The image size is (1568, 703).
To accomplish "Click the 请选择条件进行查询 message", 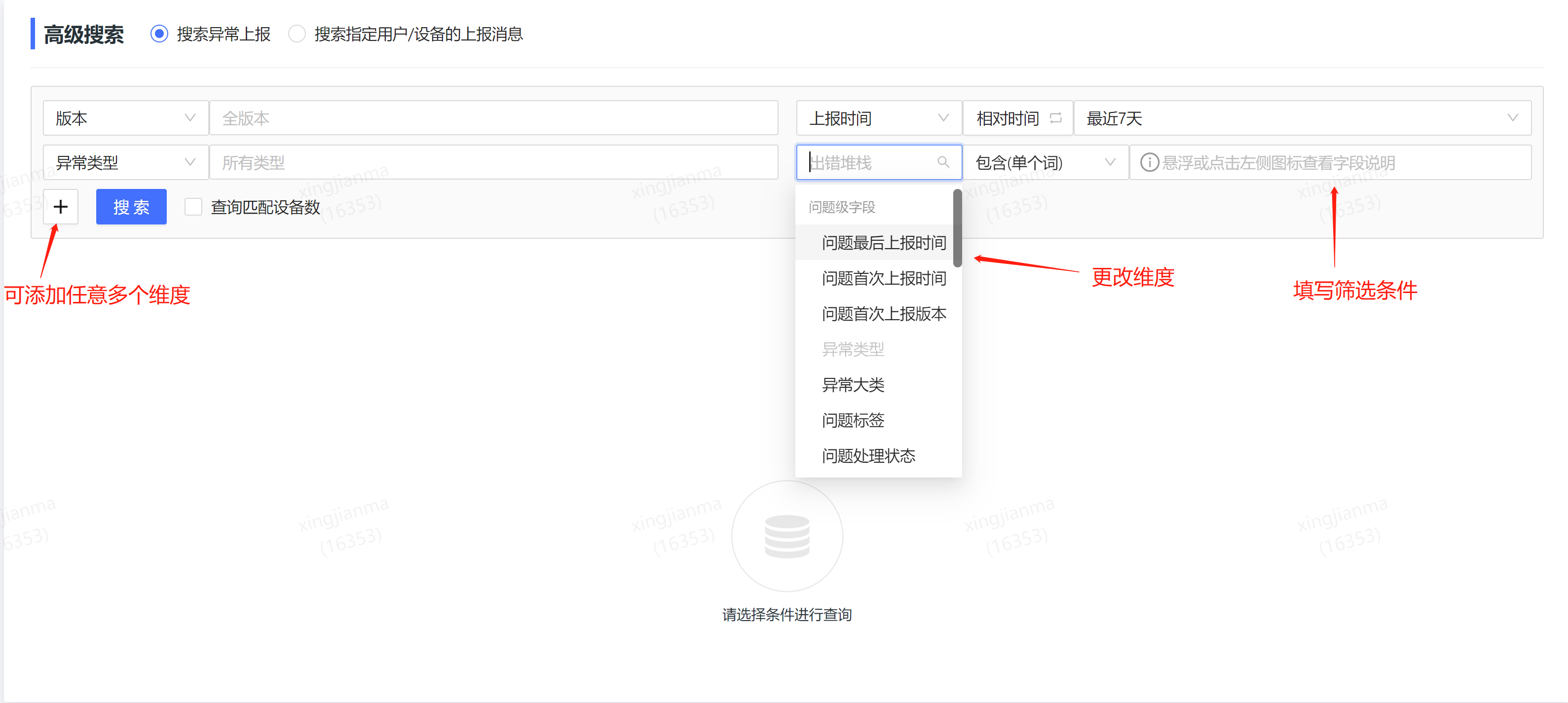I will 787,615.
